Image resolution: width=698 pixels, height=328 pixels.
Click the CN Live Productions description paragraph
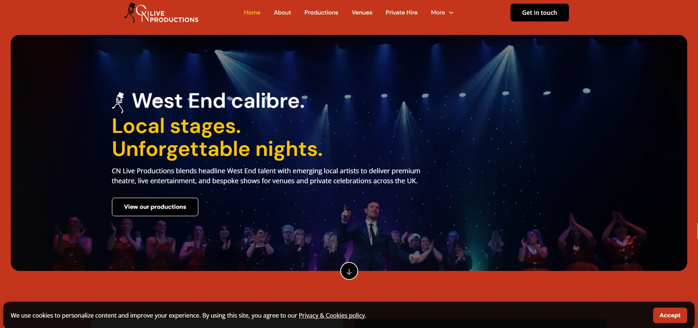point(266,176)
